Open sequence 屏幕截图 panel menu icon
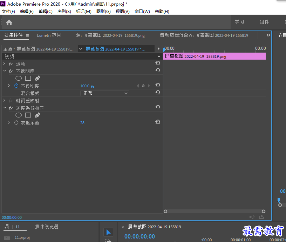286x242 pixels. tap(186, 227)
